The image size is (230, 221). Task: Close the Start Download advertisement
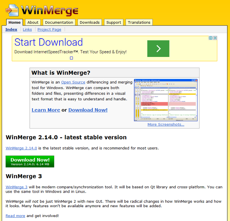[x=215, y=38]
